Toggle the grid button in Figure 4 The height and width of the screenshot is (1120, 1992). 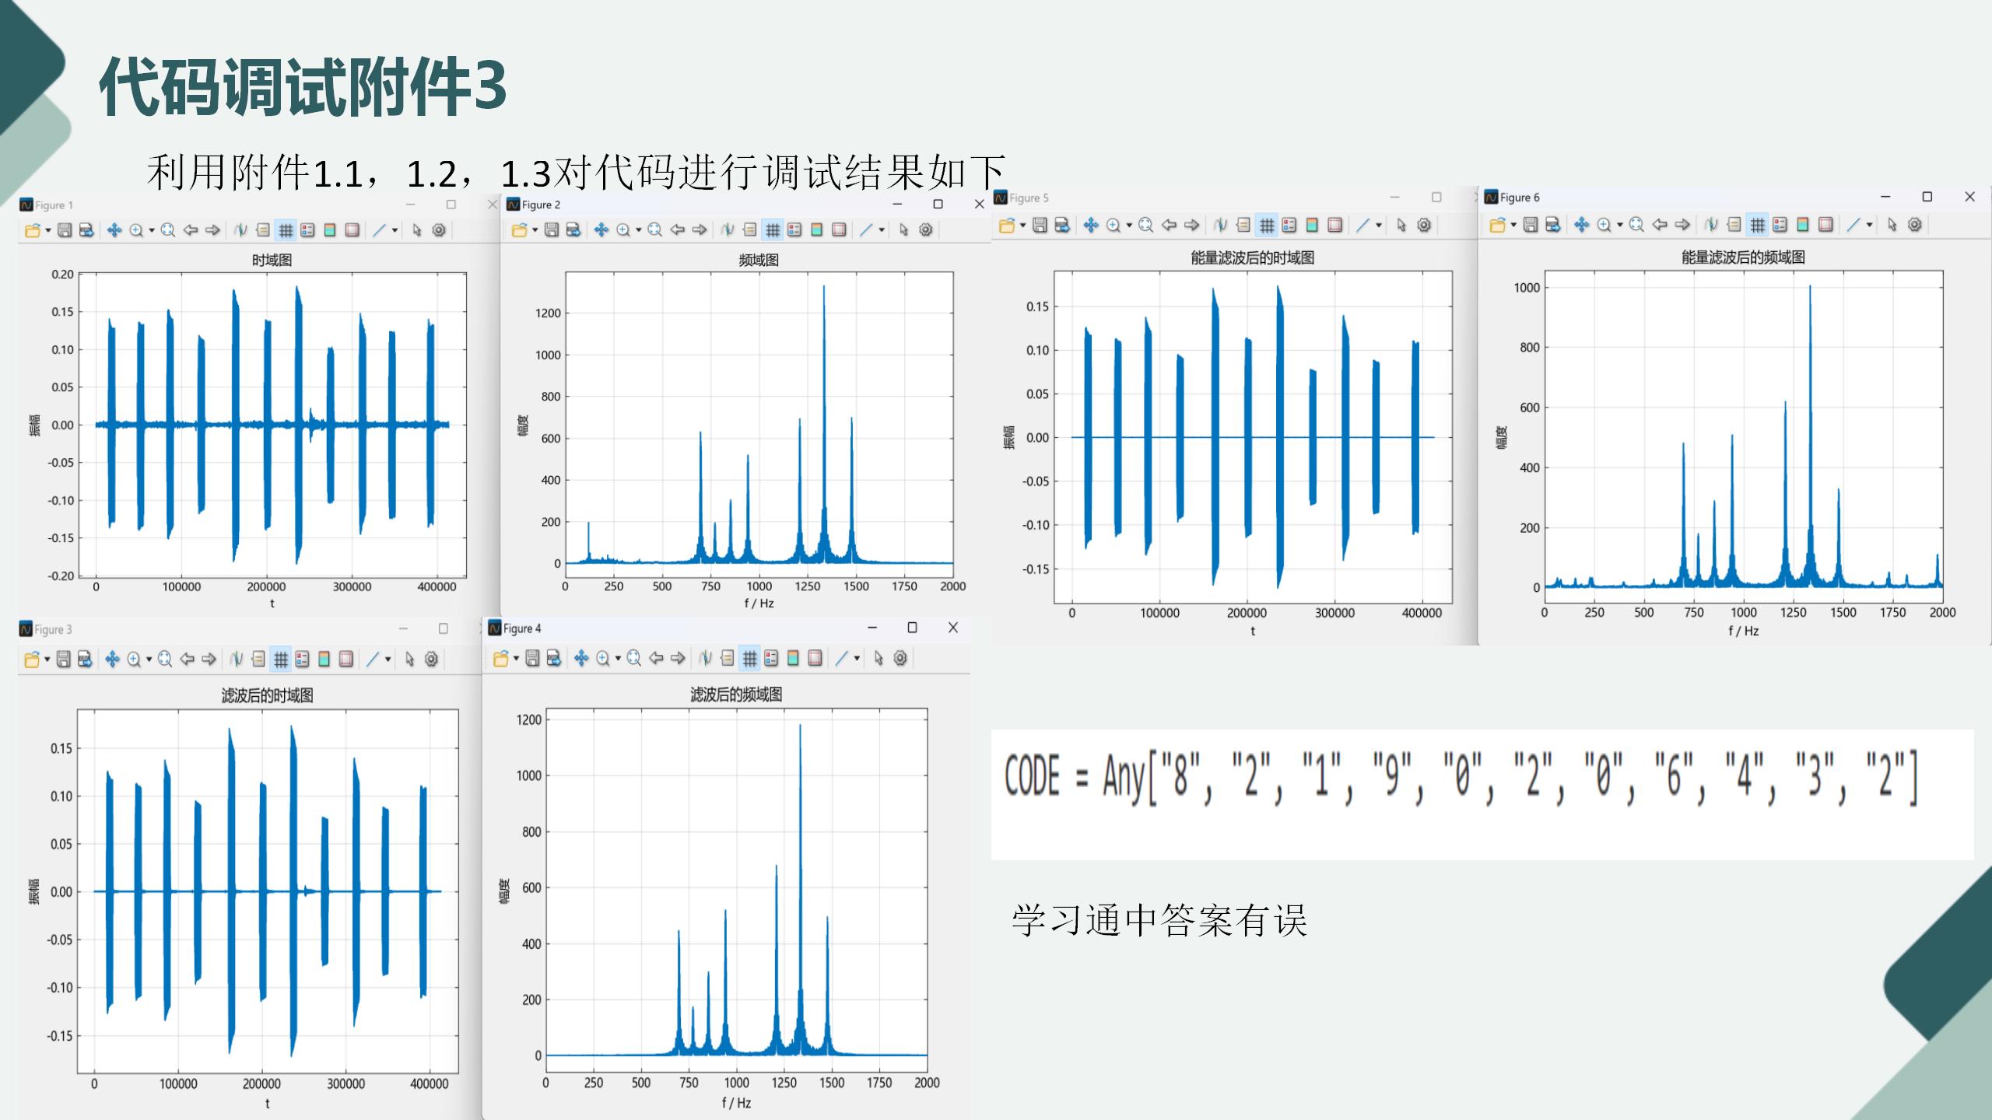pyautogui.click(x=749, y=659)
